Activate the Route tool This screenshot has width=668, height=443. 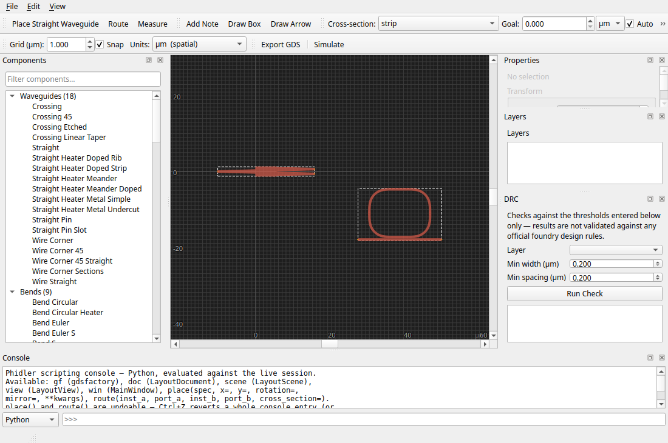118,24
